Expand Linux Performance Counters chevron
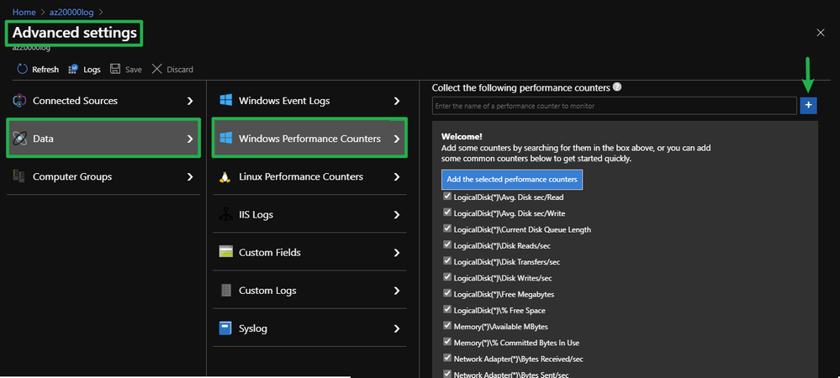This screenshot has width=840, height=378. point(397,176)
